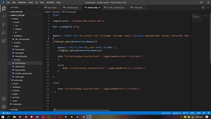Open Windows action center notifications icon
211x119 pixels.
pos(207,117)
